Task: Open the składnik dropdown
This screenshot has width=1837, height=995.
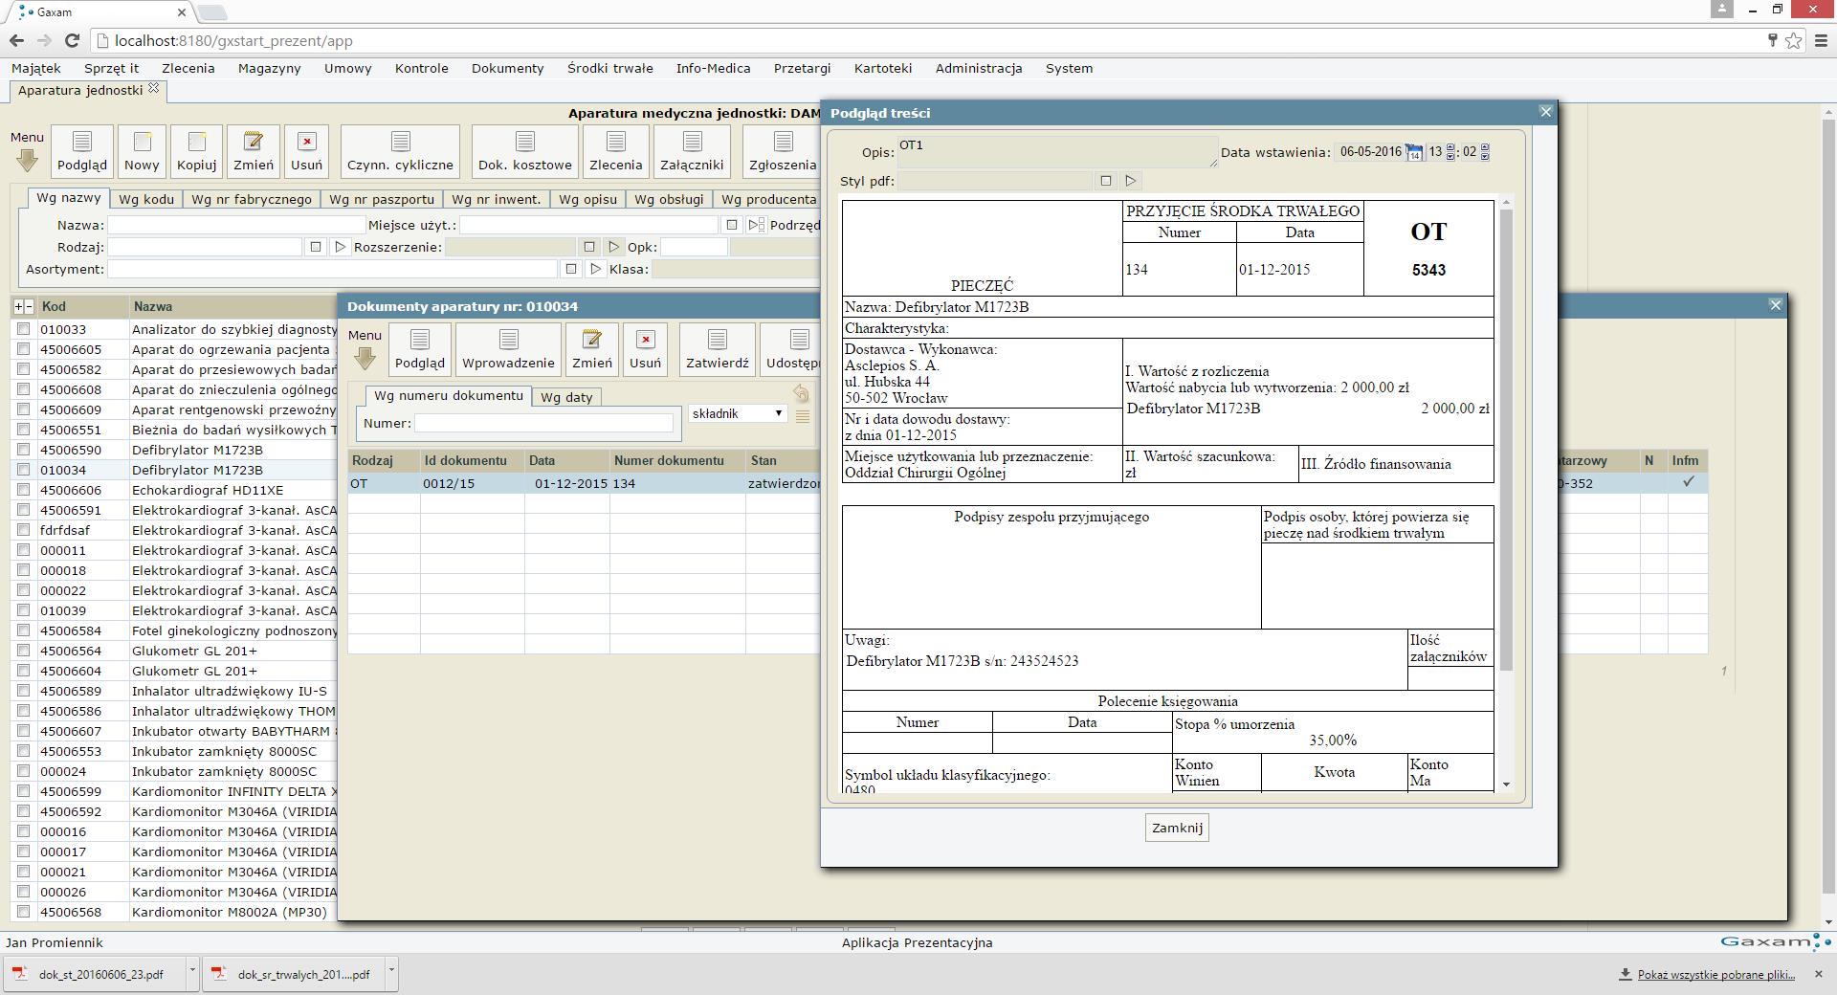Action: [x=738, y=413]
